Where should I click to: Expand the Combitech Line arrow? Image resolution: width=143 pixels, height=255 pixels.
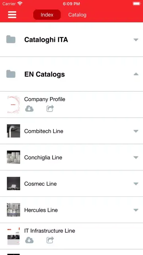pos(136,131)
